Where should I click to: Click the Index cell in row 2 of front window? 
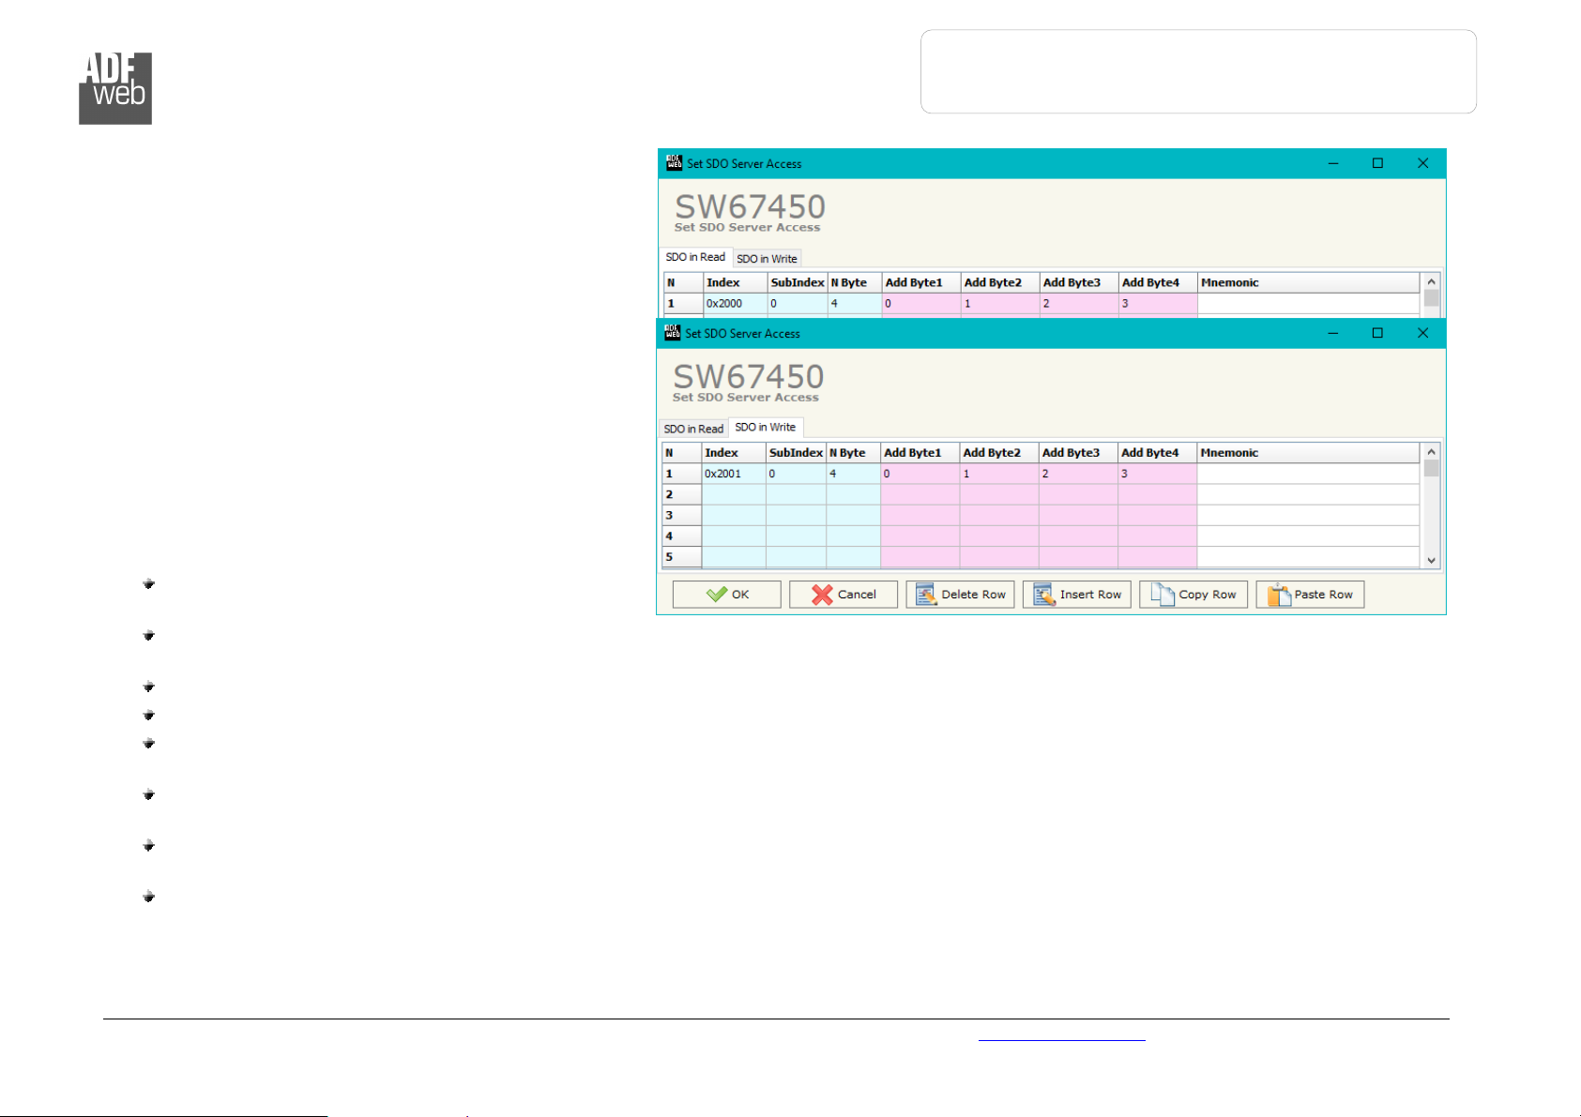734,494
